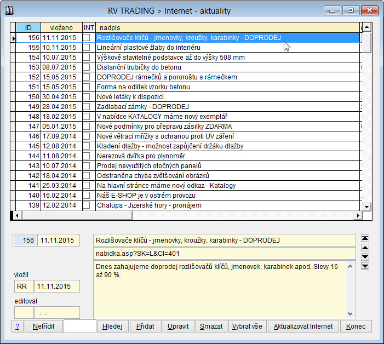
Task: Toggle INT checkbox for row 155
Action: tap(86, 47)
